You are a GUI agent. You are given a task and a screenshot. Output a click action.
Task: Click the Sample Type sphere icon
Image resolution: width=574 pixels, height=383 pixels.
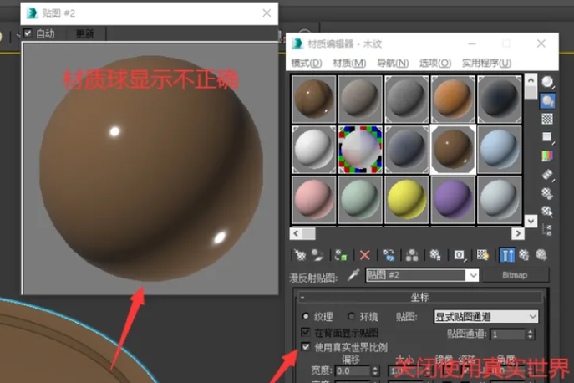click(x=547, y=82)
